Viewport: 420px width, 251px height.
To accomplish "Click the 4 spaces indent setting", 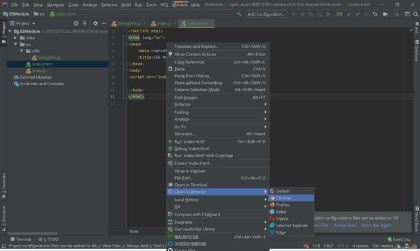I will (361, 246).
